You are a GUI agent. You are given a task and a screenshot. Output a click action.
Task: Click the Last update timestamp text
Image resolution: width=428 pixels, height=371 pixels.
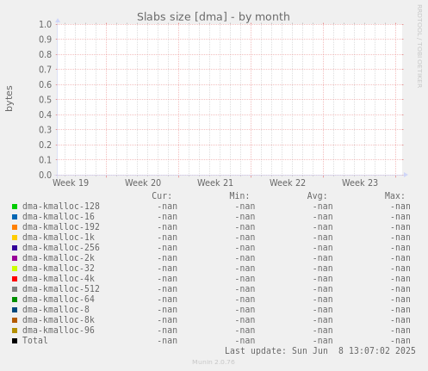320,350
